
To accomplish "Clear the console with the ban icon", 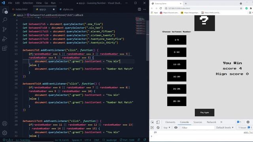I will pyautogui.click(x=158, y=127).
